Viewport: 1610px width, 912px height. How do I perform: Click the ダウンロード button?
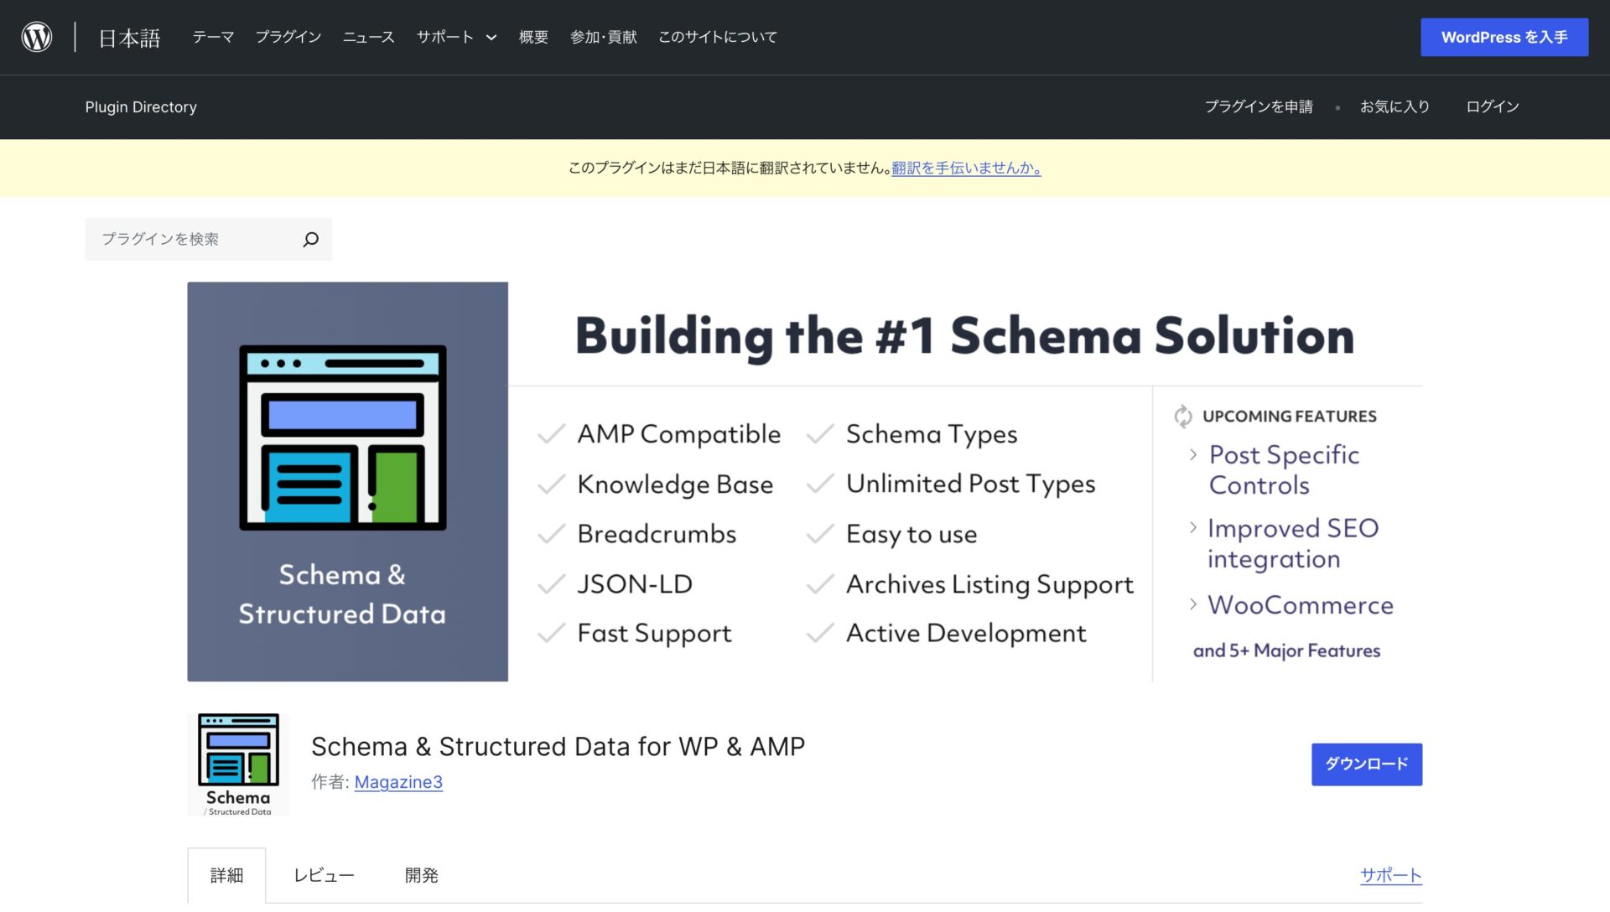[x=1366, y=764]
